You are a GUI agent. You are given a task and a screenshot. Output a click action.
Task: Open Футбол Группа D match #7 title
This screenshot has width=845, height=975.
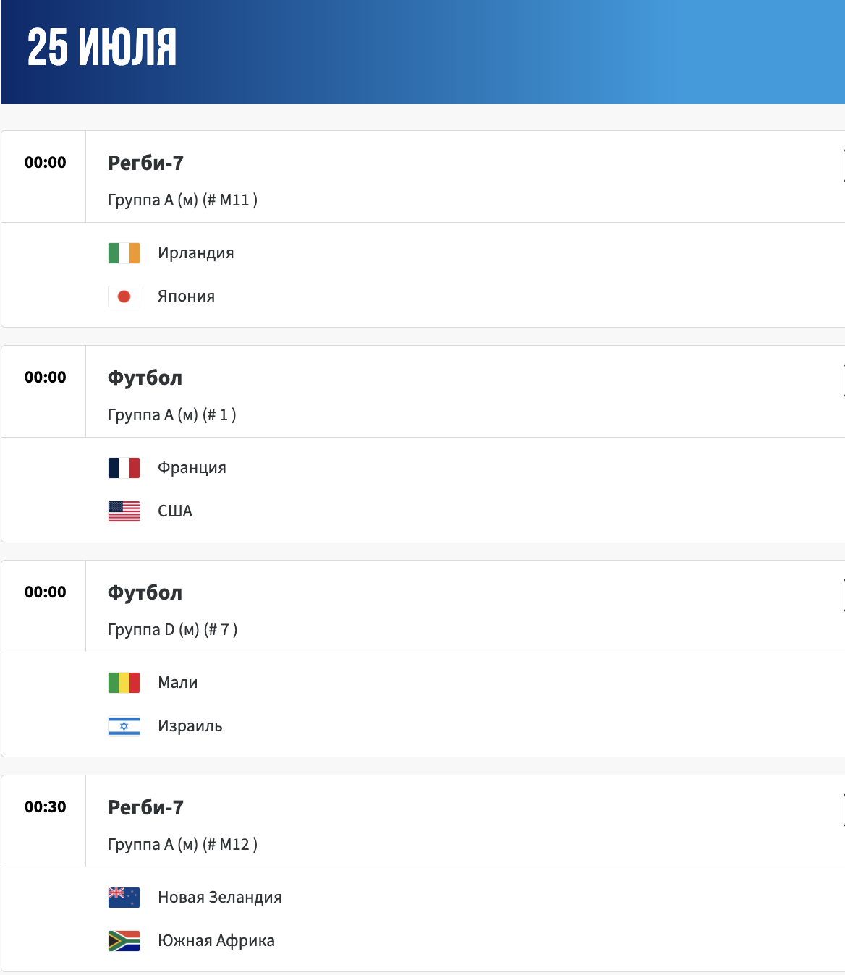145,593
